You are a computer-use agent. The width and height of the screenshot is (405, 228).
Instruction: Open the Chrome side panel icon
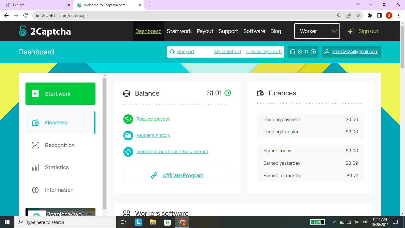tap(380, 15)
